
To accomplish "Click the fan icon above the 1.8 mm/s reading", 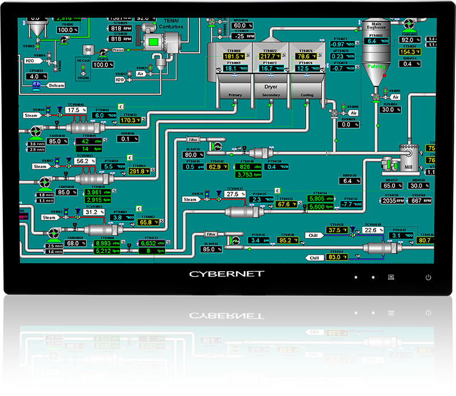I will [x=45, y=182].
